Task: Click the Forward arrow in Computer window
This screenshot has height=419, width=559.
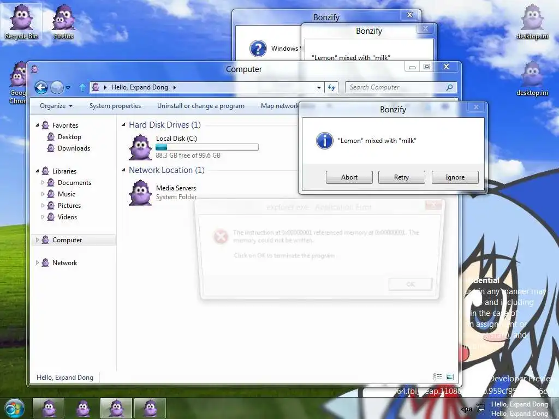Action: (x=57, y=87)
